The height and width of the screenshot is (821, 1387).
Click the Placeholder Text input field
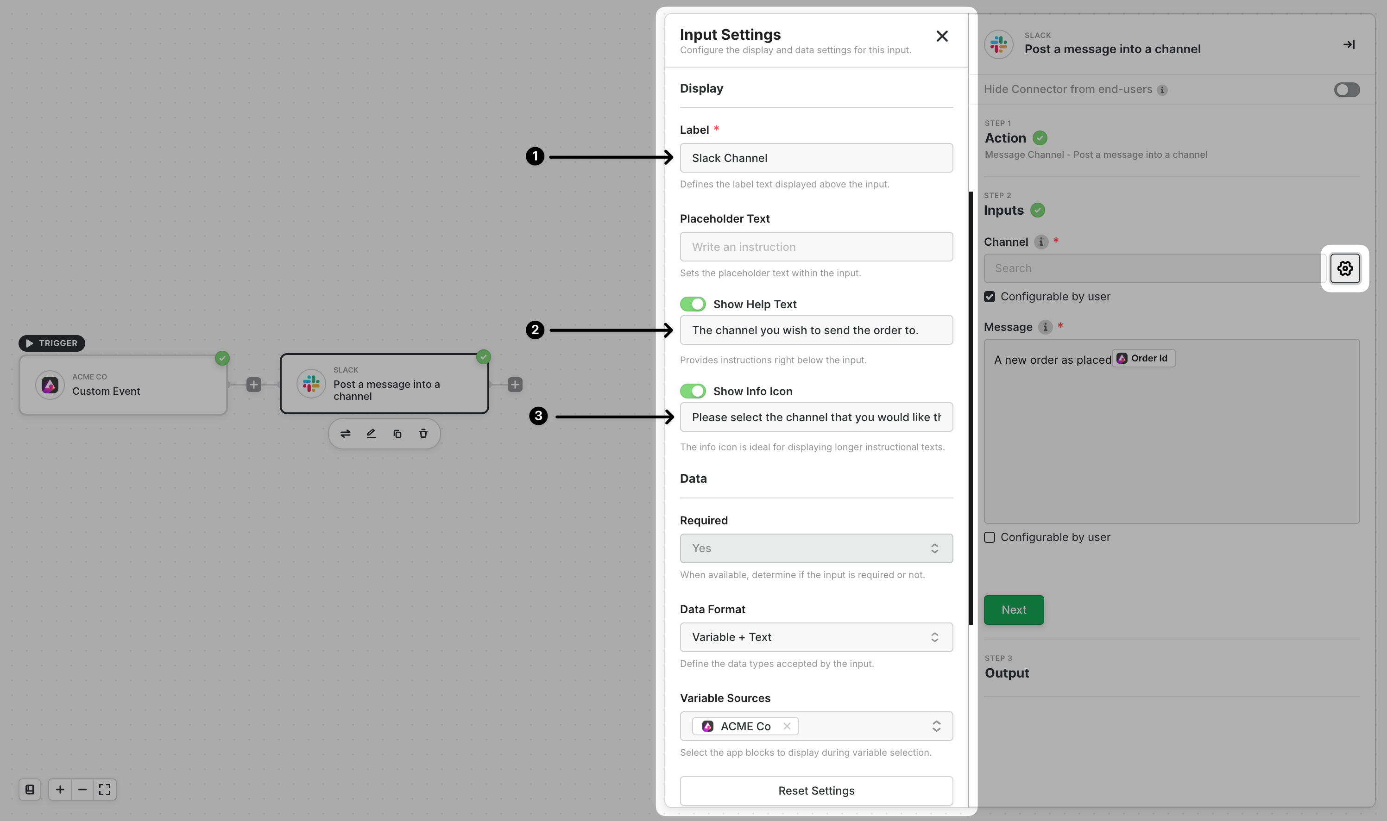816,247
